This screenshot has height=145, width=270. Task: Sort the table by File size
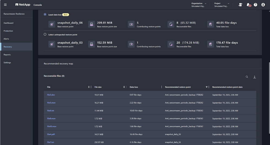pos(124,87)
